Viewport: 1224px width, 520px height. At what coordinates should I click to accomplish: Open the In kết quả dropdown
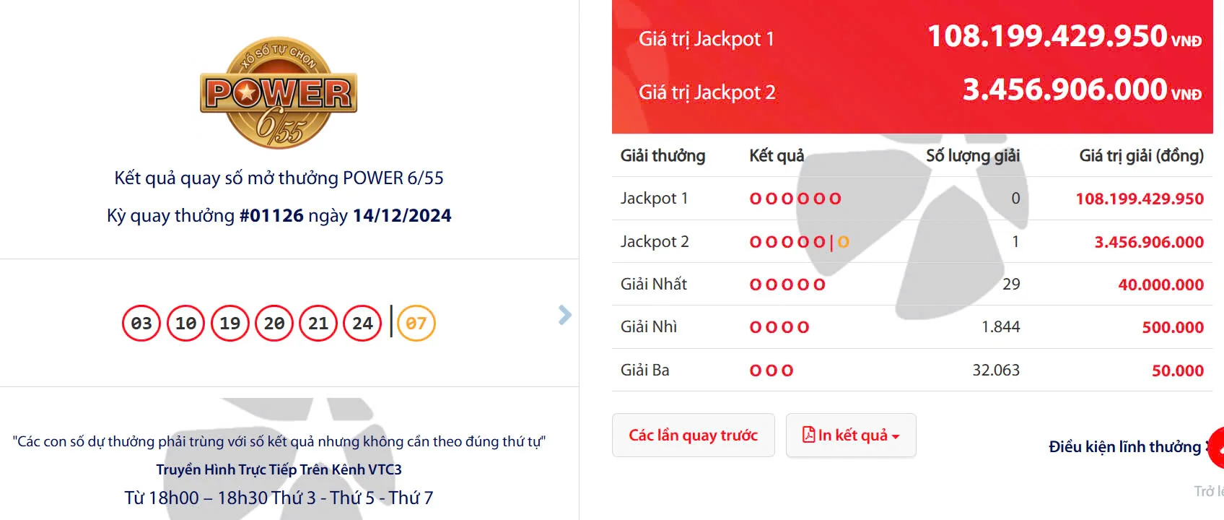pyautogui.click(x=850, y=435)
